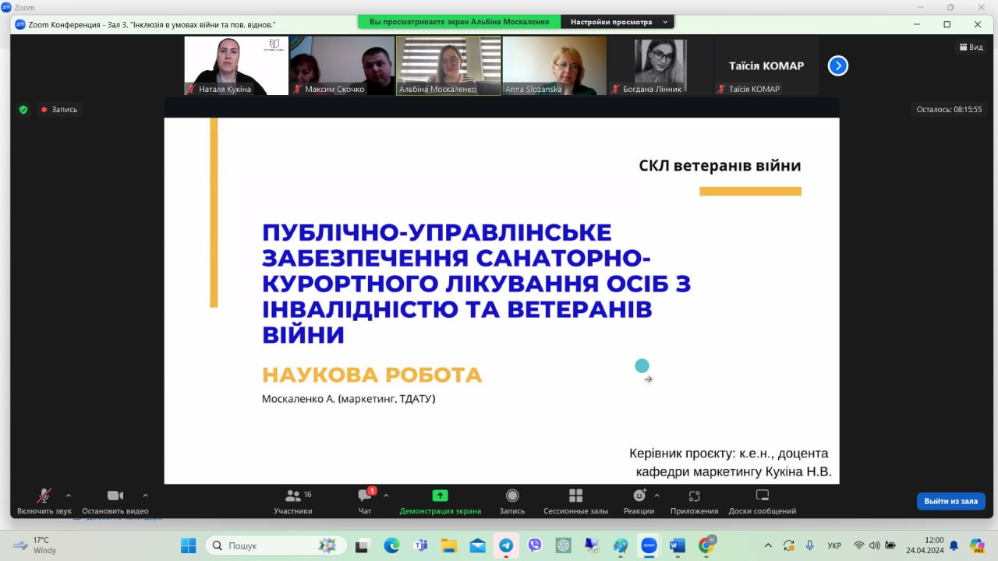The height and width of the screenshot is (561, 998).
Task: Click the Запись record button
Action: [x=512, y=501]
